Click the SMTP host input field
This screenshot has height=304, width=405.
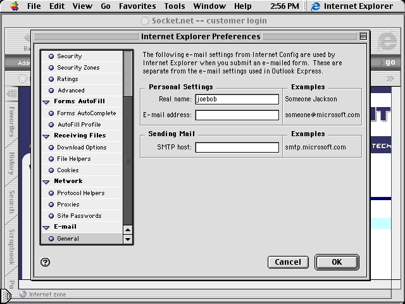(x=237, y=148)
